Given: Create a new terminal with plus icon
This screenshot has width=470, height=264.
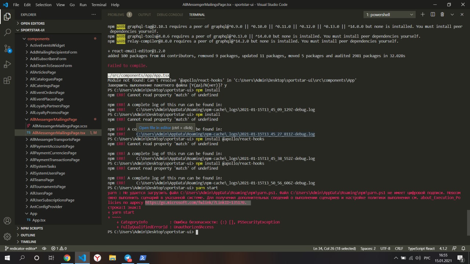Looking at the screenshot, I should (x=423, y=14).
